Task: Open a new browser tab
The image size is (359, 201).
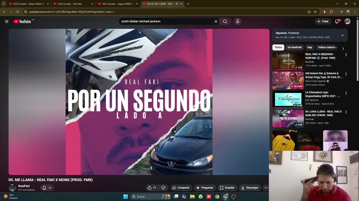Action: click(x=188, y=4)
